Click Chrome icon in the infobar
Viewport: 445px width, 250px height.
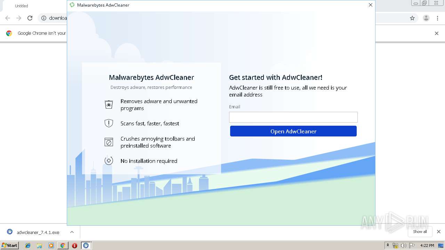click(x=9, y=33)
